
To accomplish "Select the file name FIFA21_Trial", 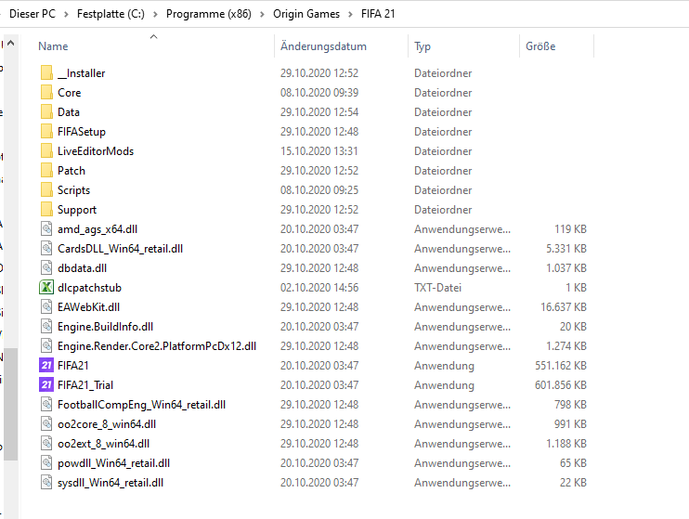I will point(85,385).
